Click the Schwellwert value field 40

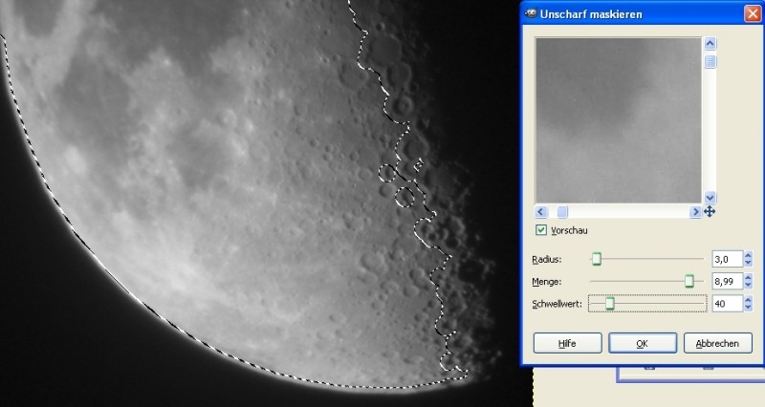[x=727, y=304]
